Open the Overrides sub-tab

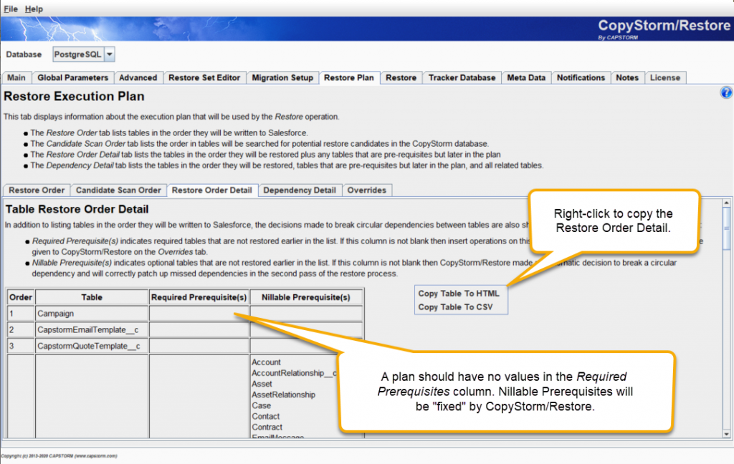(366, 190)
